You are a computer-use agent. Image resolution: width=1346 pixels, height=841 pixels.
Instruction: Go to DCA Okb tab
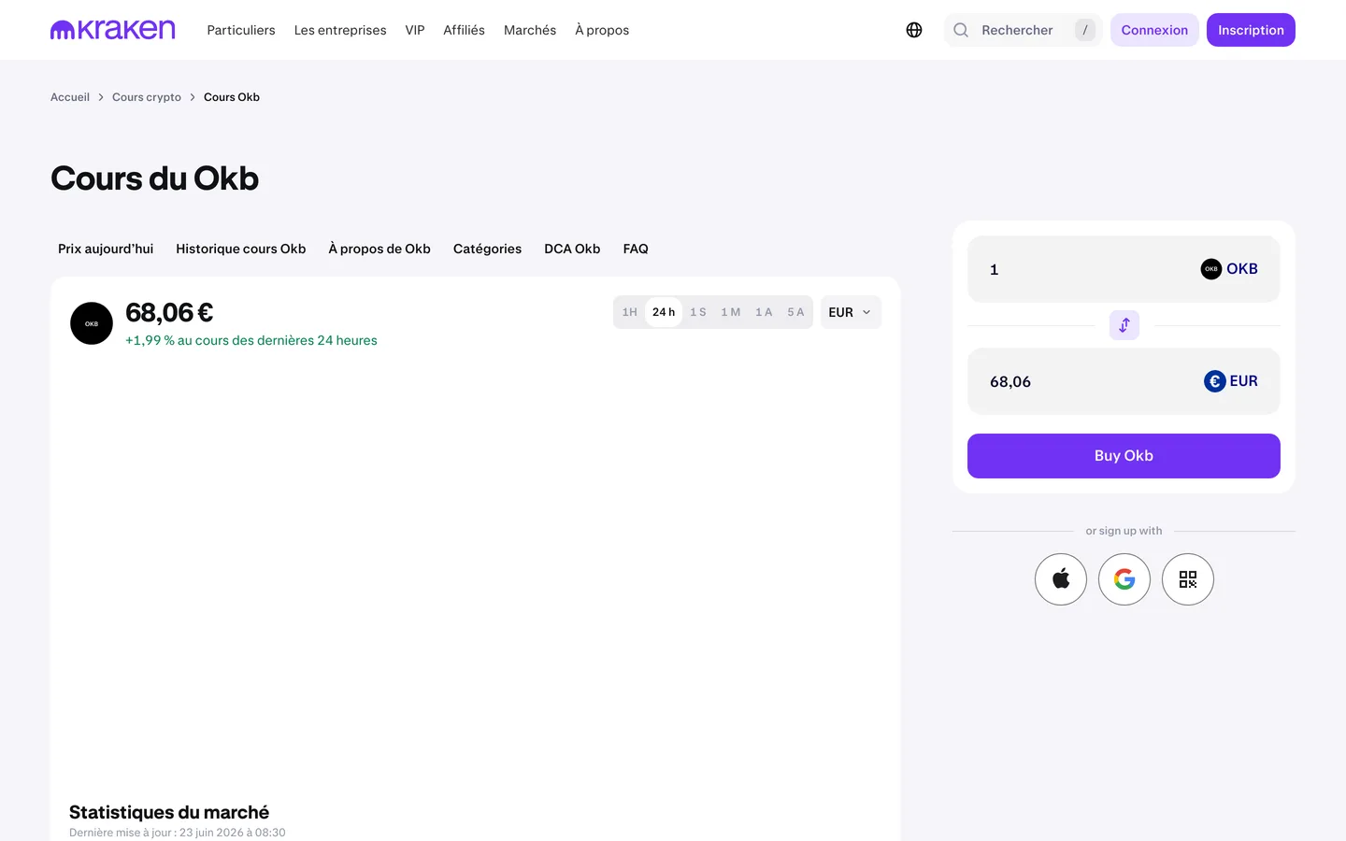572,249
